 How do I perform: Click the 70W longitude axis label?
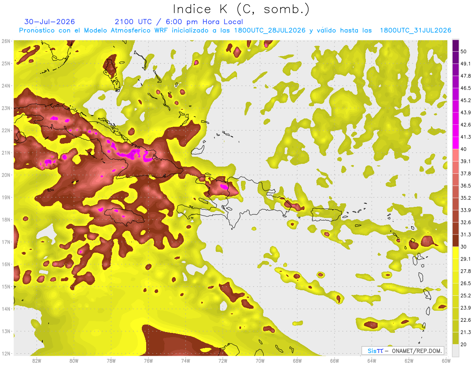260,360
